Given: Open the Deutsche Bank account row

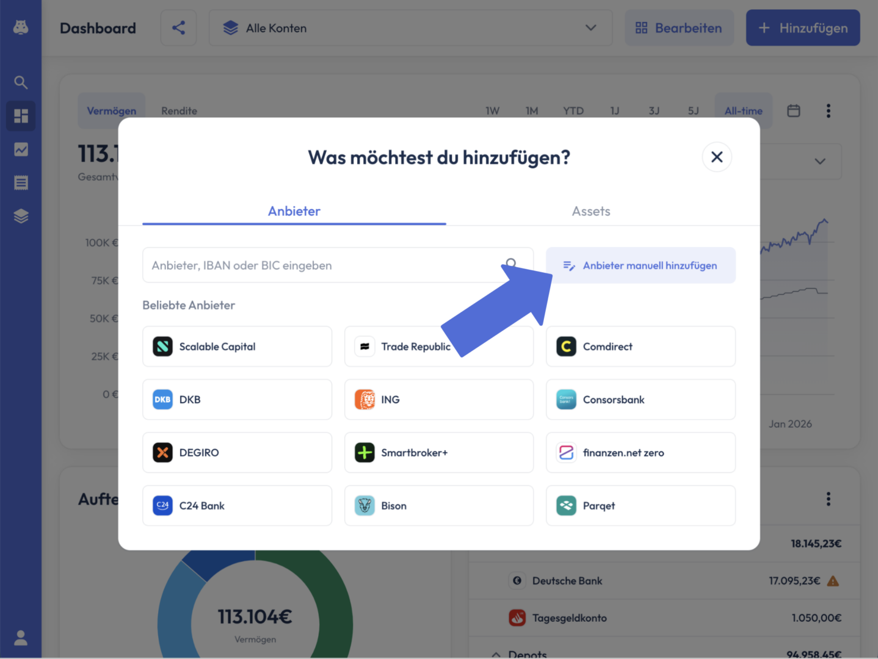Looking at the screenshot, I should pyautogui.click(x=664, y=581).
